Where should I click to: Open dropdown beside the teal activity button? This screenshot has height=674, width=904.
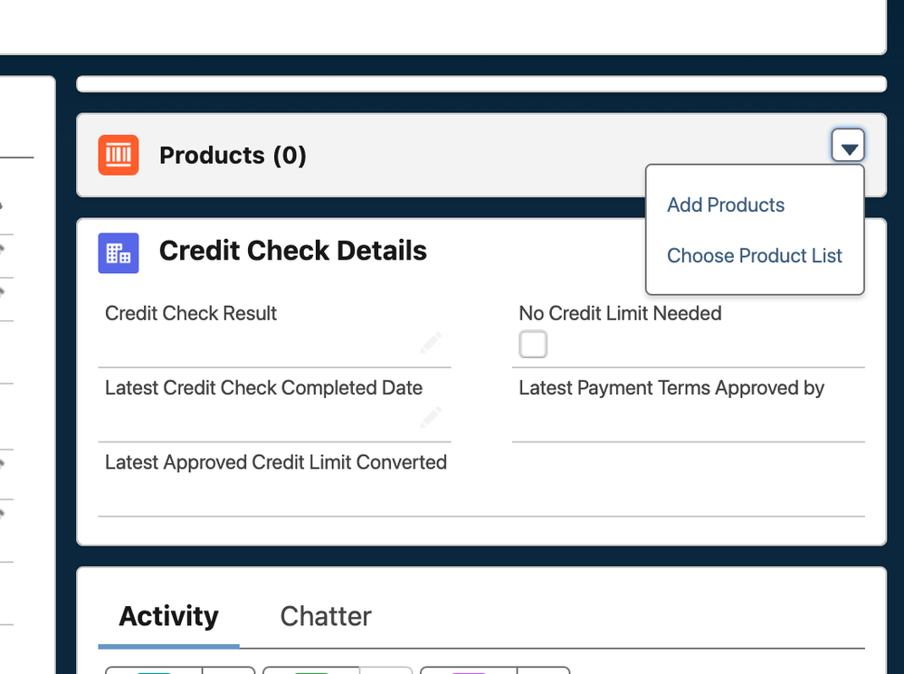(x=229, y=670)
